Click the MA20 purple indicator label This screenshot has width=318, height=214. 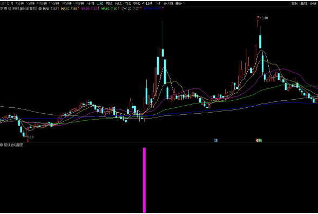coord(90,9)
